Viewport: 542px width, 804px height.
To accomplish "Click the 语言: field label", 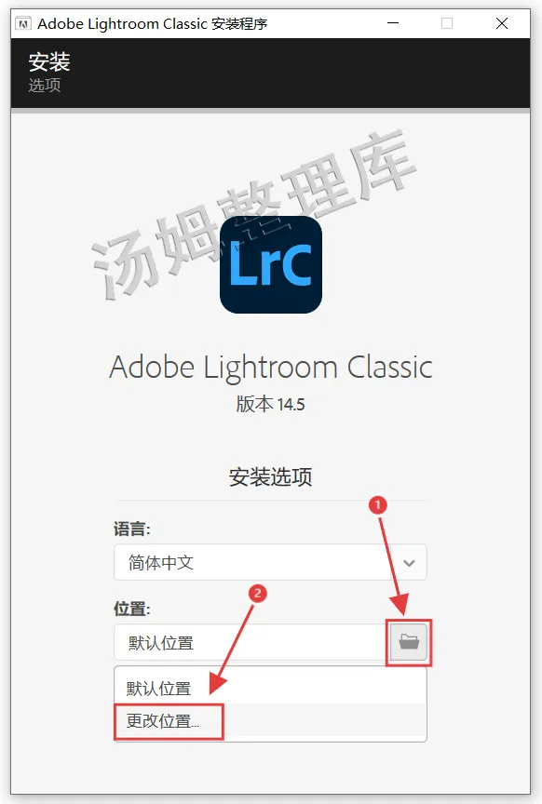I will click(x=132, y=529).
